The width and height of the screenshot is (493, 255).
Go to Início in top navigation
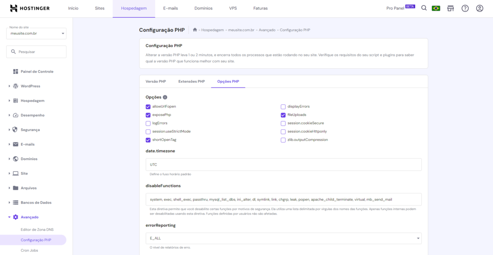(73, 9)
